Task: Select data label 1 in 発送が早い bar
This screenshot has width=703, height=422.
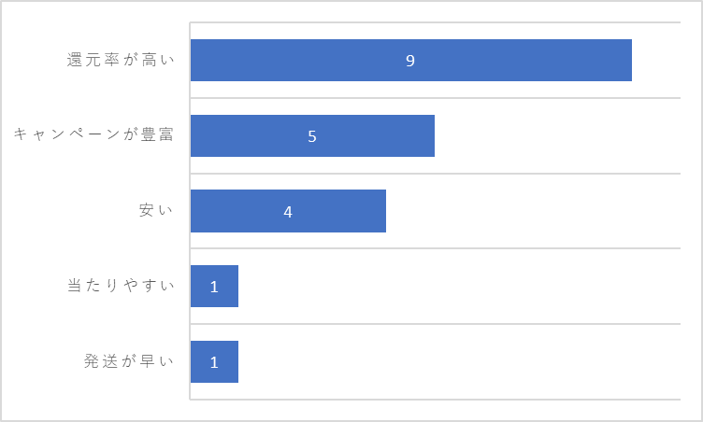Action: [214, 362]
